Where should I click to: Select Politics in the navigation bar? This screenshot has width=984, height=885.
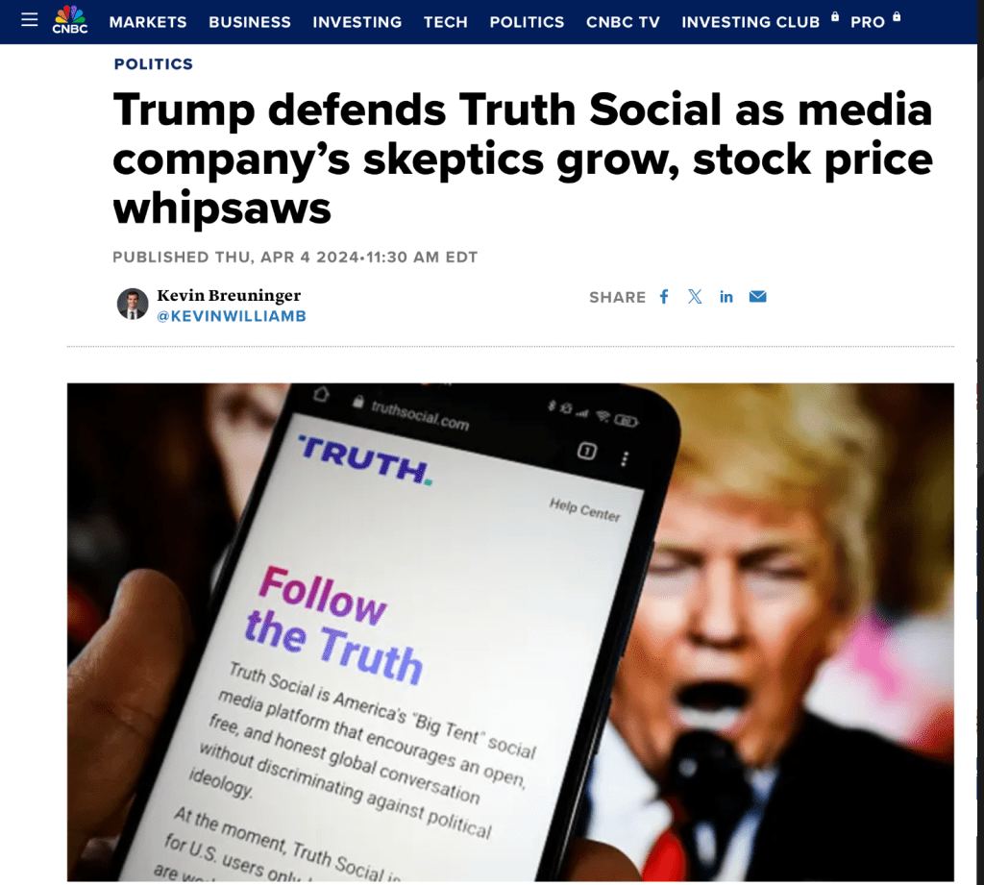pos(527,22)
